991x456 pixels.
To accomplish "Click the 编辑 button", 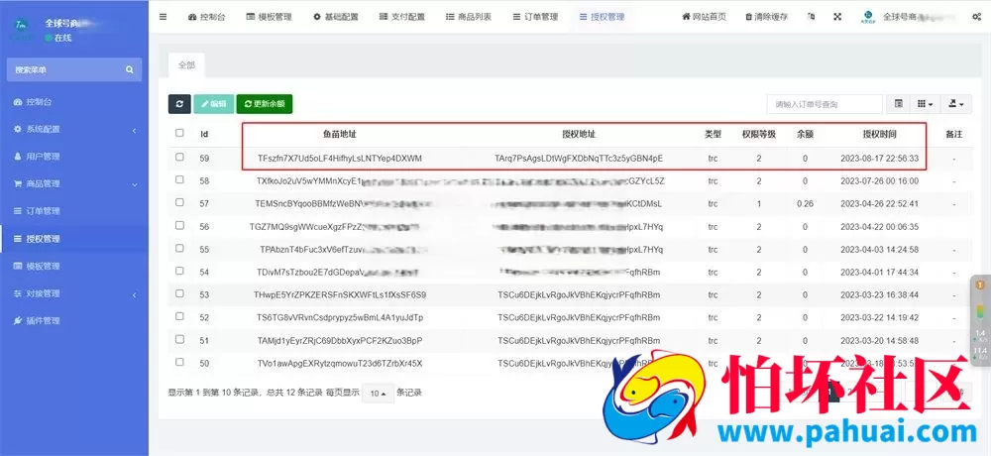I will point(214,104).
